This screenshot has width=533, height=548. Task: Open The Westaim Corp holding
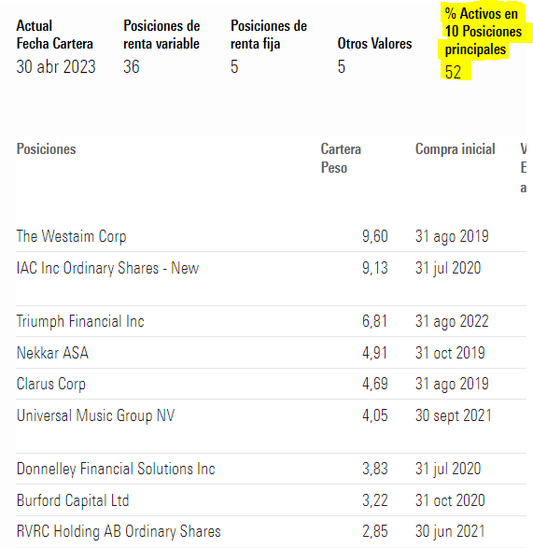coord(71,236)
